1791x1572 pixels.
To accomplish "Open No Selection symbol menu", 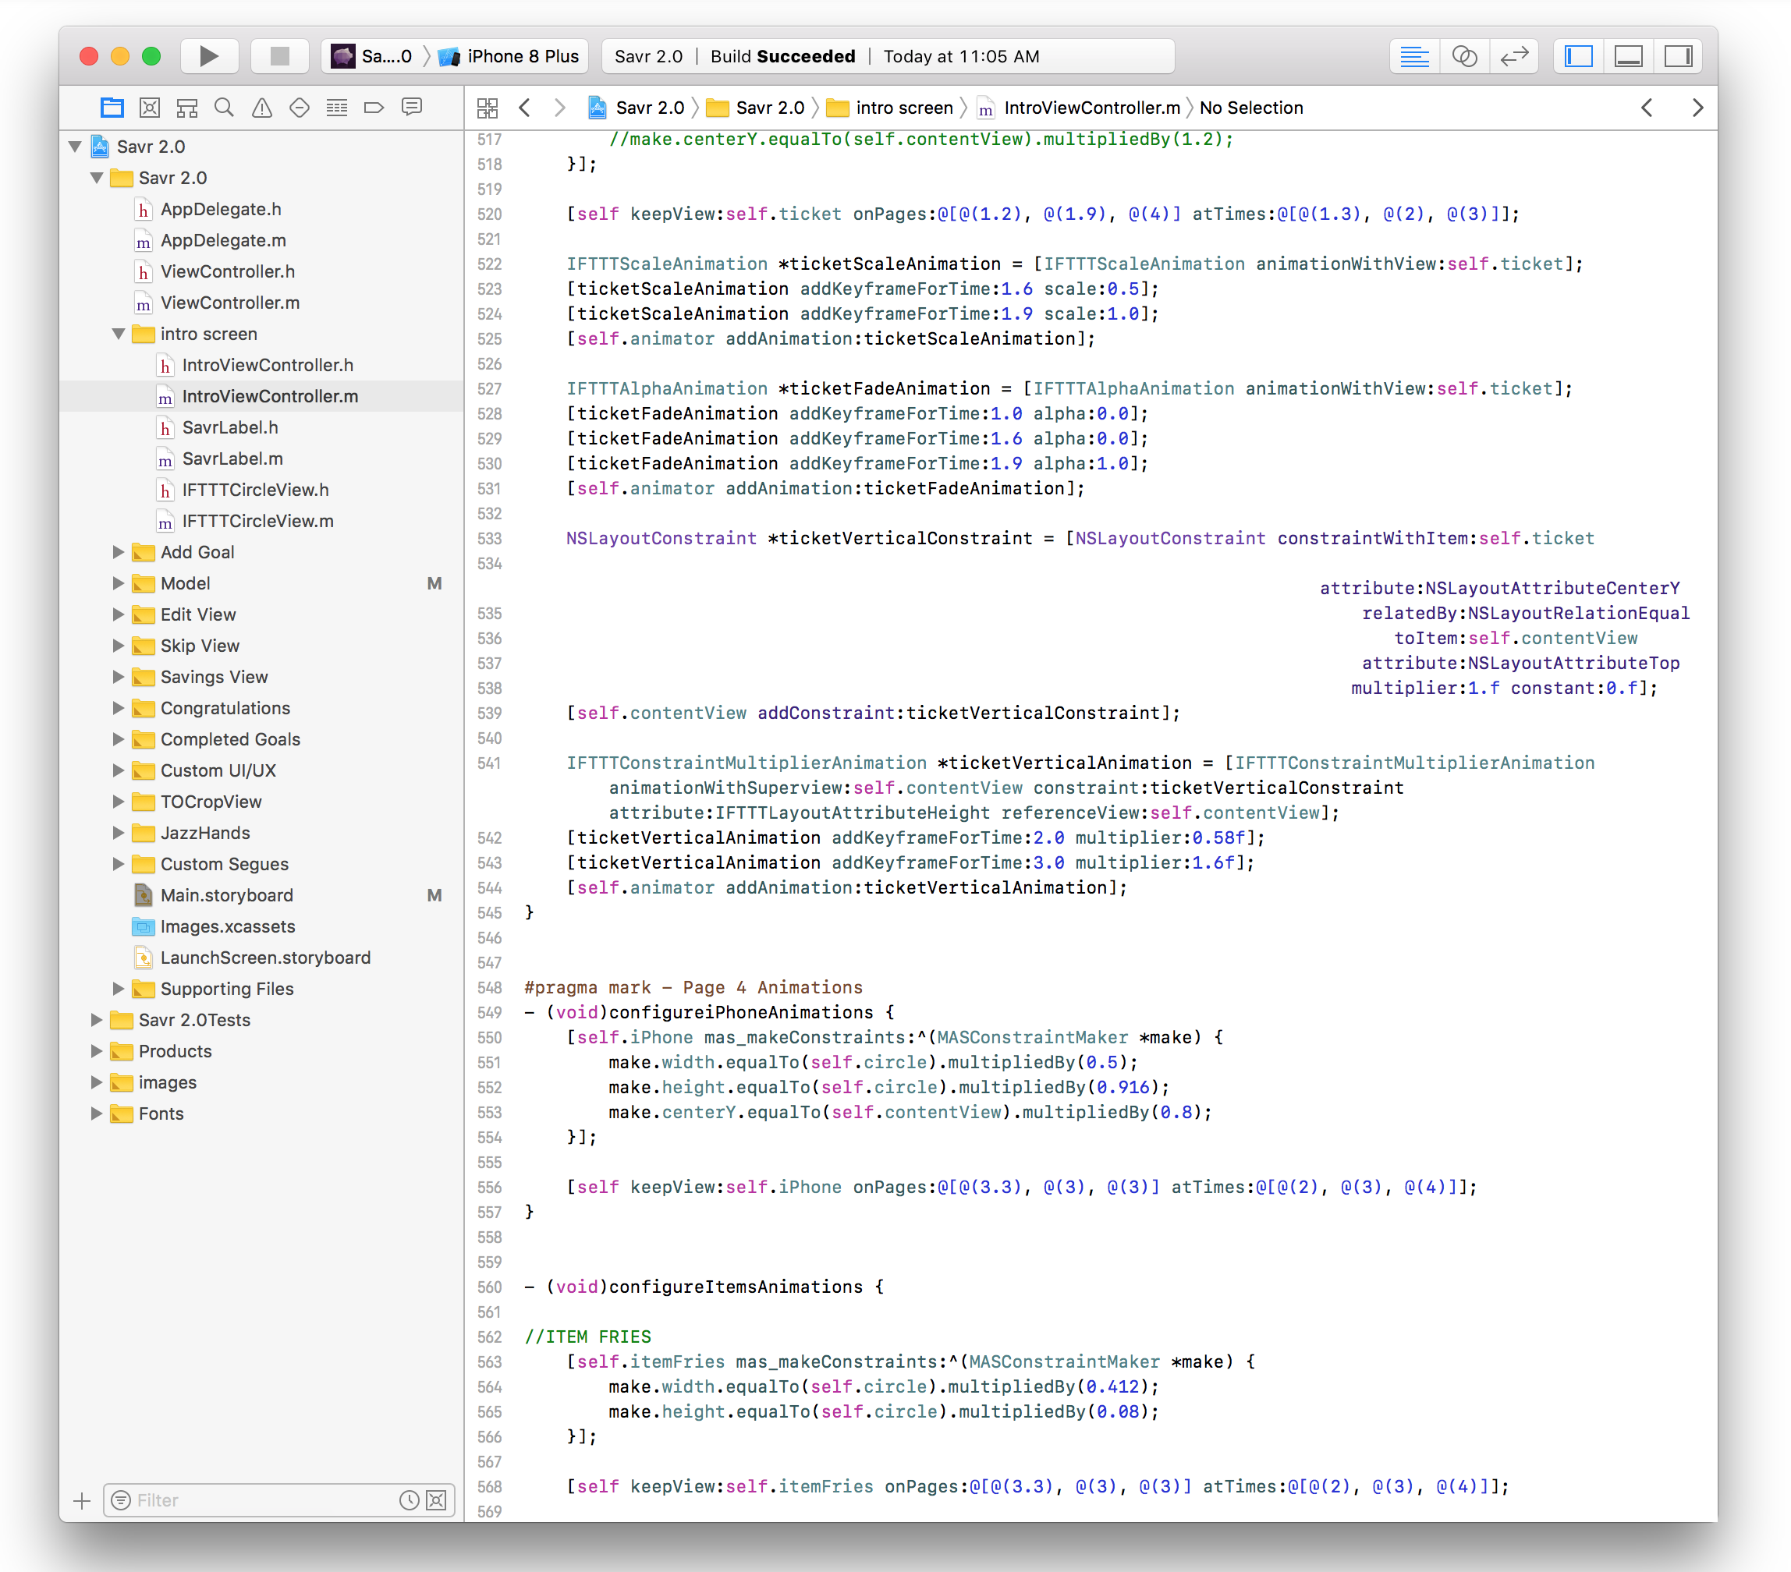I will [1251, 108].
